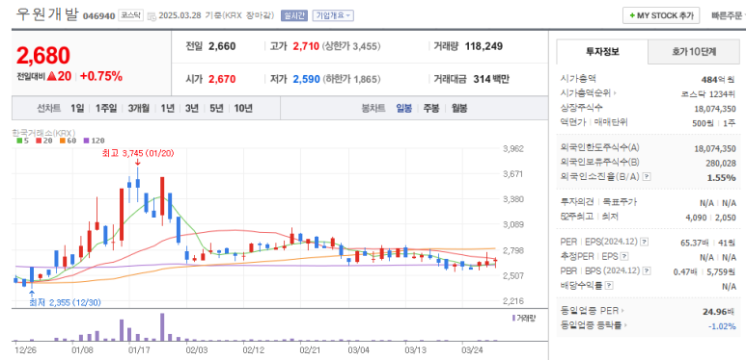Select the 1일 line chart period
Screen dimensions: 746x360
[77, 108]
